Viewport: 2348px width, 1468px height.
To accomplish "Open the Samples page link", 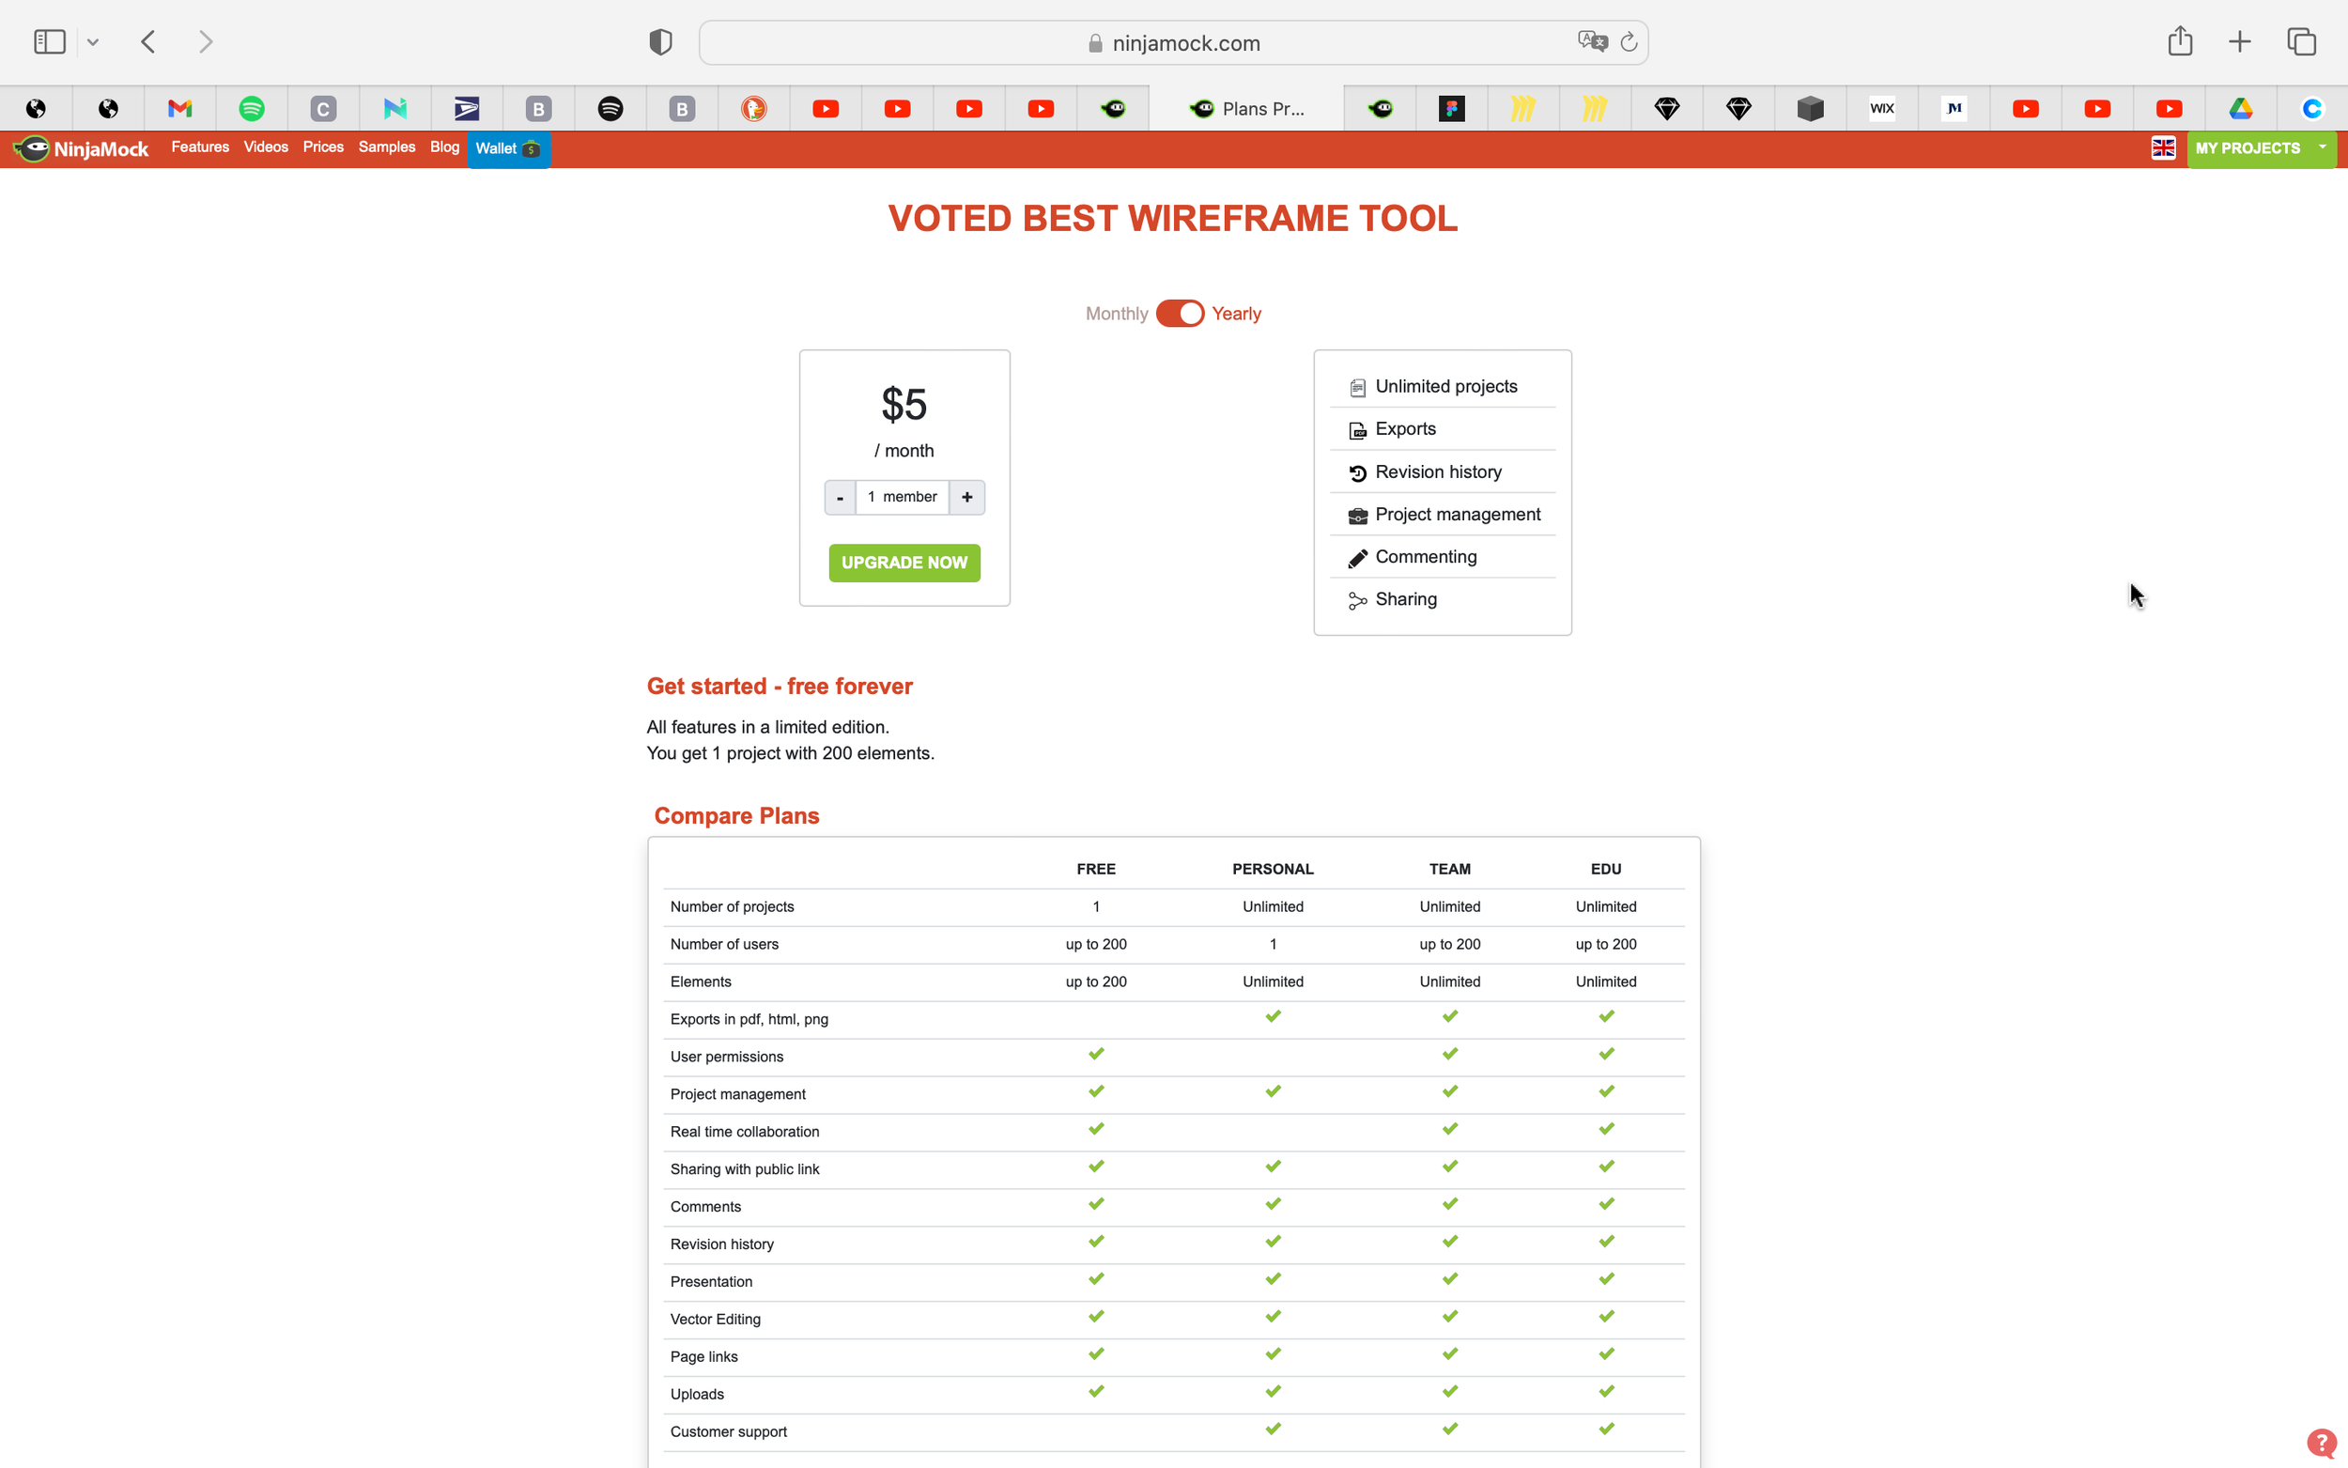I will (x=386, y=147).
